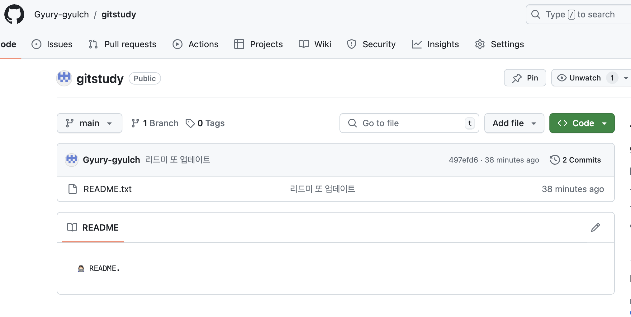Click the commit author avatar in commit bar
This screenshot has height=317, width=631.
pyautogui.click(x=72, y=160)
